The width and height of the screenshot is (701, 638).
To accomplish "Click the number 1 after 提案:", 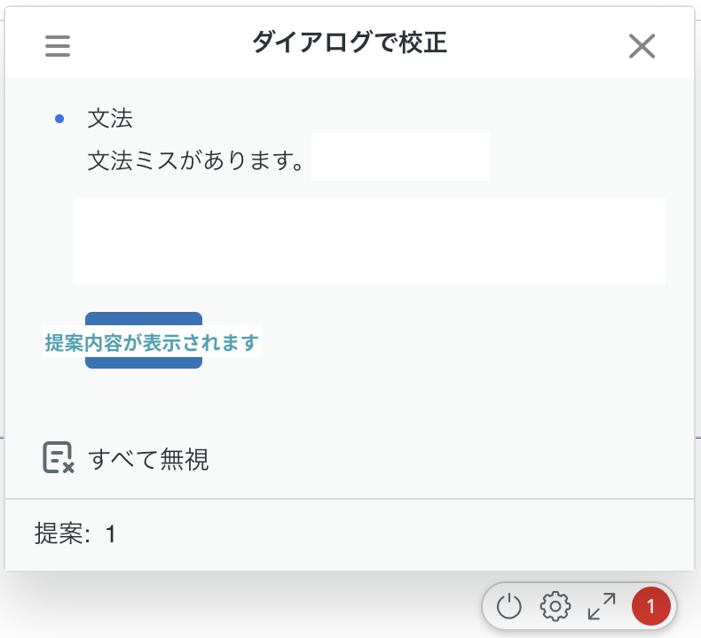I will (111, 534).
